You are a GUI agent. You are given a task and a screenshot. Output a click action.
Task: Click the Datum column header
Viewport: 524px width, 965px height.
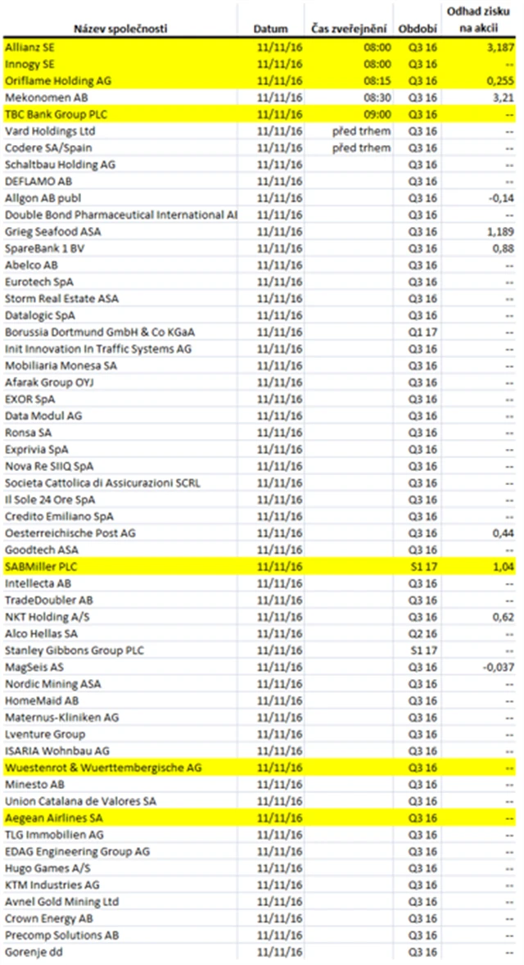coord(271,29)
